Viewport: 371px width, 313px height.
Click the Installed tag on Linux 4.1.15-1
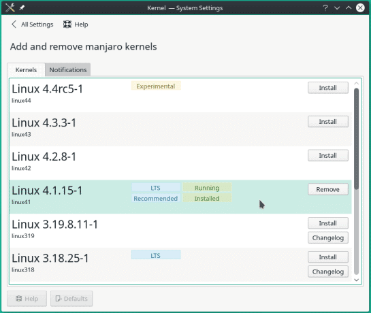[207, 198]
